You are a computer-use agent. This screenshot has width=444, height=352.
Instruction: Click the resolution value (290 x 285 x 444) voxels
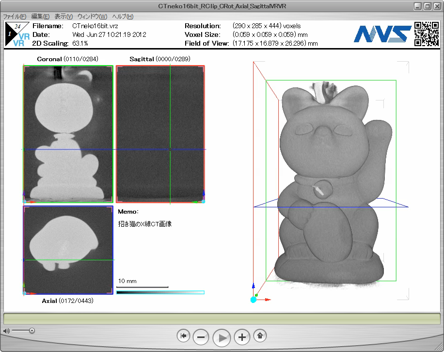pyautogui.click(x=267, y=26)
